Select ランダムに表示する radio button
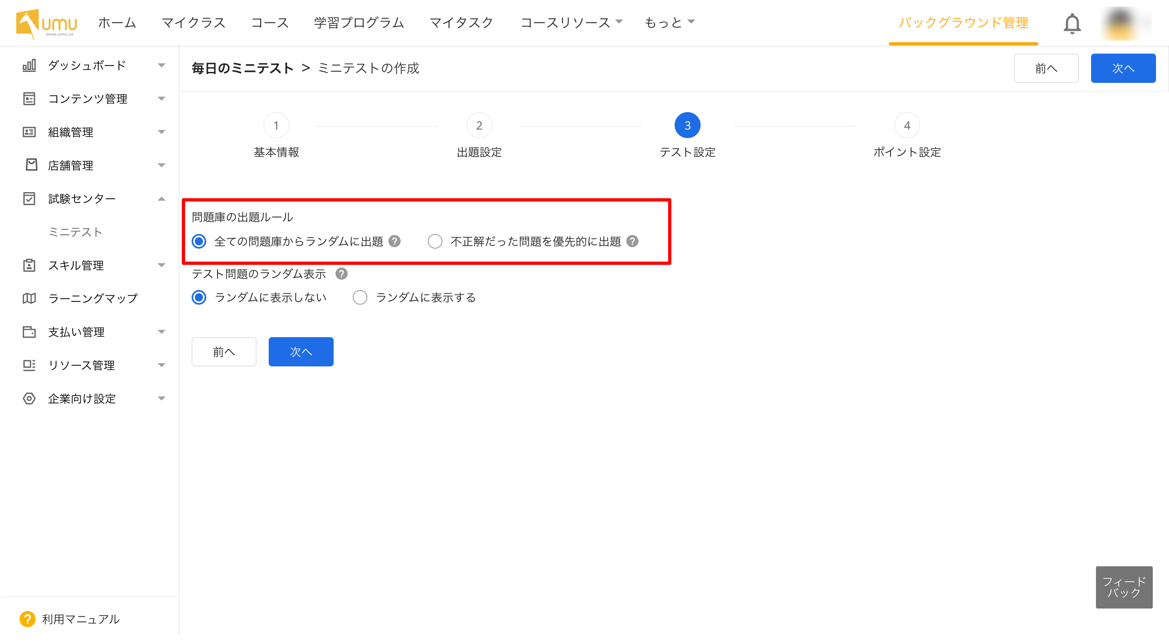Screen dimensions: 1169x641 pyautogui.click(x=360, y=298)
